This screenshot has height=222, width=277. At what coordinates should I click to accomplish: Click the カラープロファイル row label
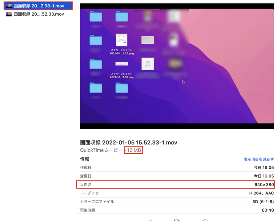[x=97, y=201]
